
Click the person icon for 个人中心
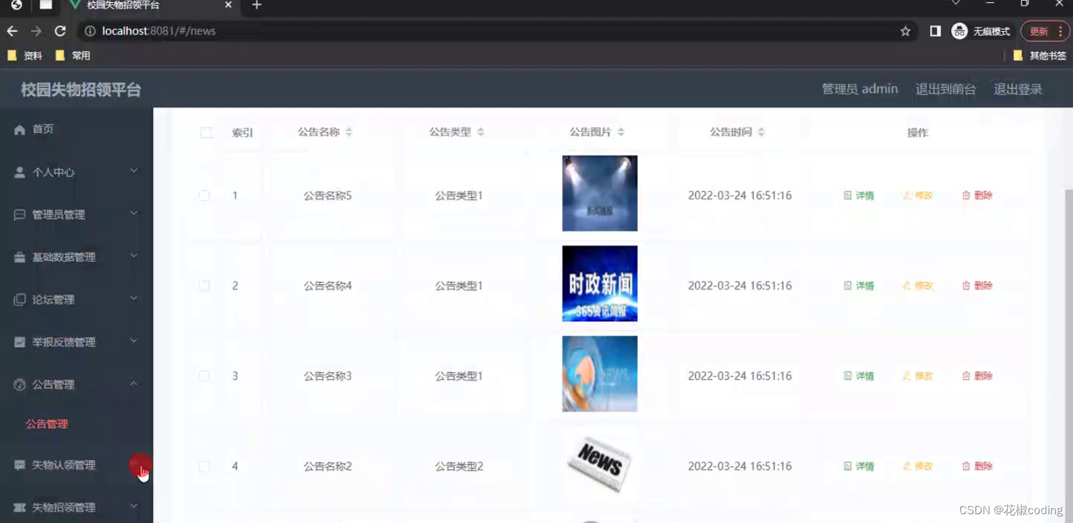coord(20,173)
